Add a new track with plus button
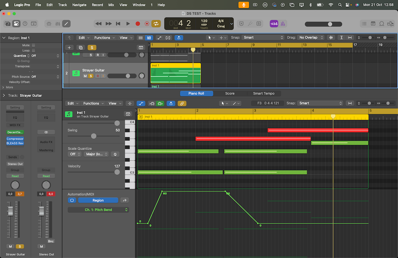This screenshot has height=258, width=398. 69,48
